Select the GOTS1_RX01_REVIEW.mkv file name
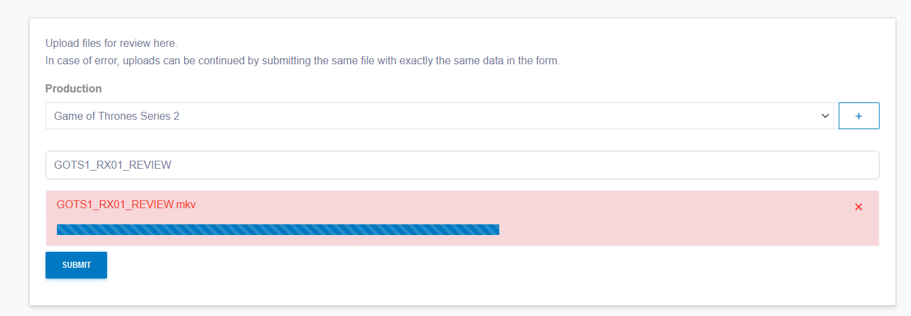Image resolution: width=911 pixels, height=316 pixels. coord(126,204)
